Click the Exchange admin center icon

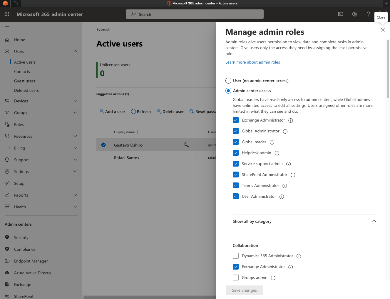click(7, 284)
